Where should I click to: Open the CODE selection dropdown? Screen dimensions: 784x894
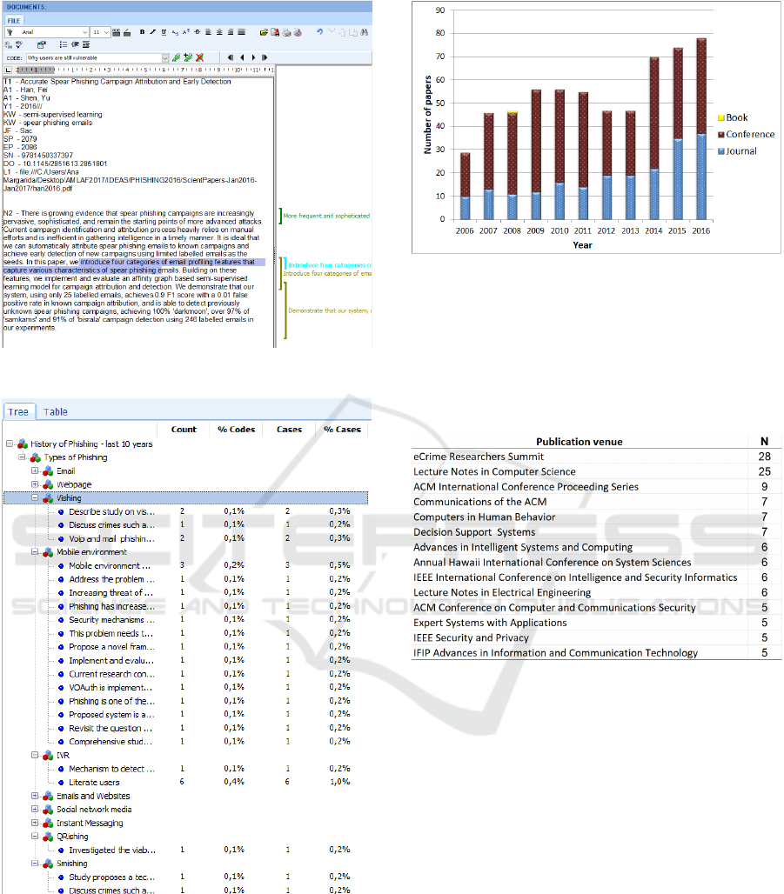(164, 57)
